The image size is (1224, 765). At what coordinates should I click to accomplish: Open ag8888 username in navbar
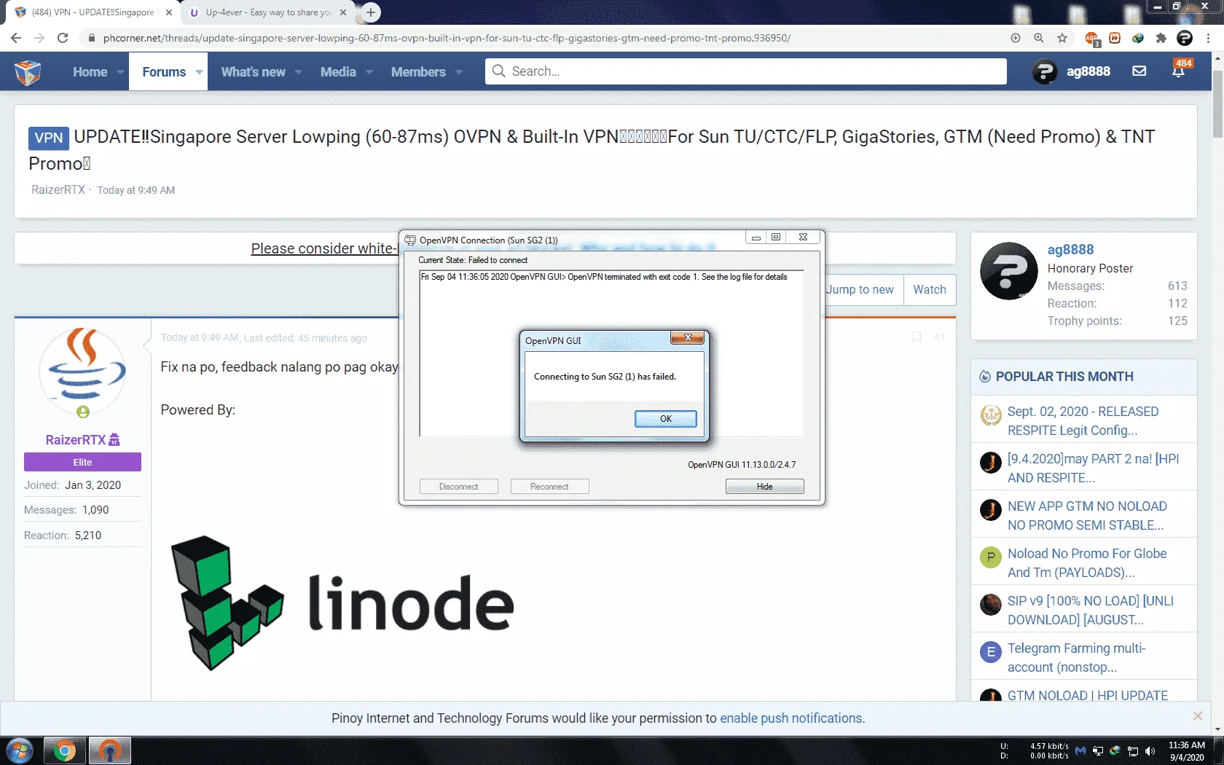[x=1088, y=71]
